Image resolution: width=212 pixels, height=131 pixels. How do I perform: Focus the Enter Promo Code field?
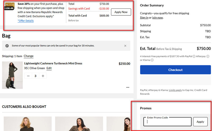167,122
